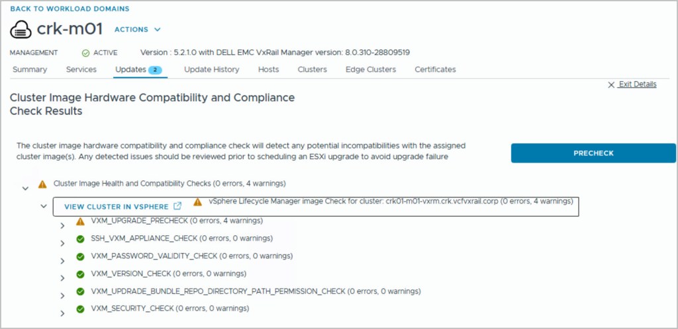
Task: Click green check icon beside SSH_VXM_APPLIANCE_CHECK
Action: (80, 238)
